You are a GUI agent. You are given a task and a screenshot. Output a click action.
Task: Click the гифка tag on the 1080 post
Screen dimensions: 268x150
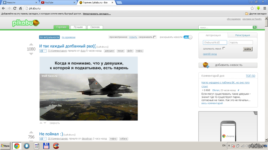[139, 51]
